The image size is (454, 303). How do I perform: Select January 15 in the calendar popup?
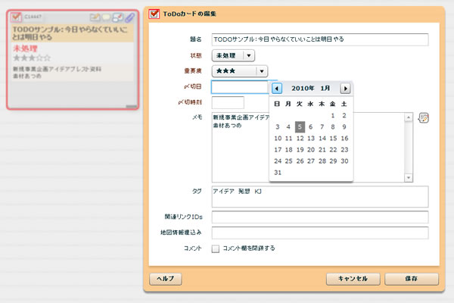click(x=333, y=139)
